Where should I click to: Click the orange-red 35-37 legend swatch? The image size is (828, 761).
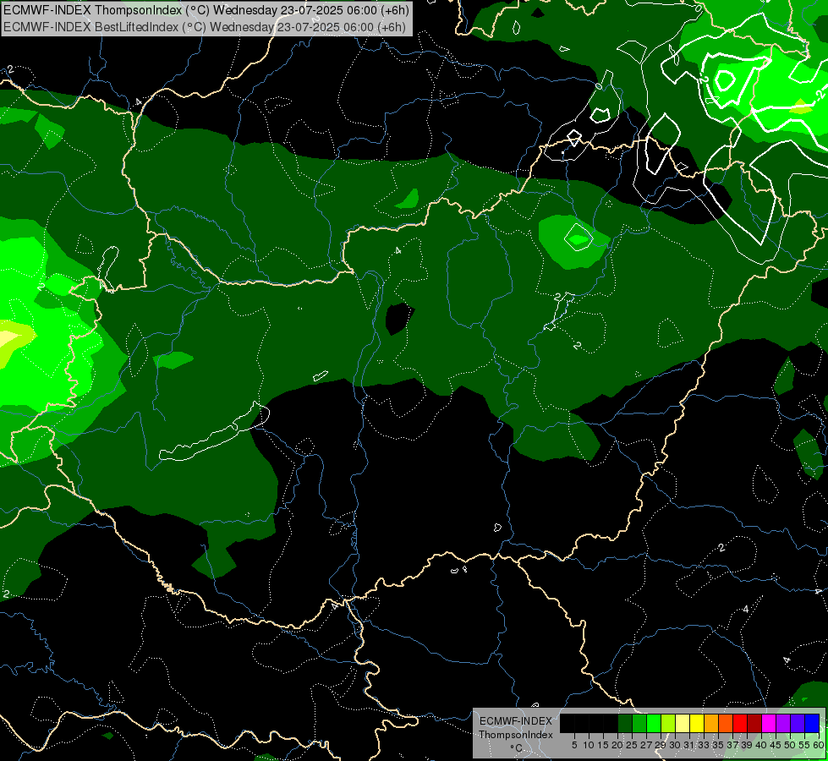pyautogui.click(x=726, y=723)
